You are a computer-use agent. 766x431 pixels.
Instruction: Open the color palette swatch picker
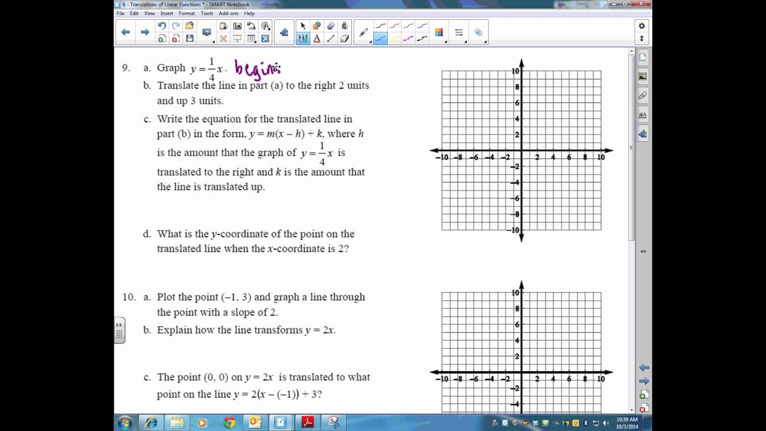click(439, 32)
